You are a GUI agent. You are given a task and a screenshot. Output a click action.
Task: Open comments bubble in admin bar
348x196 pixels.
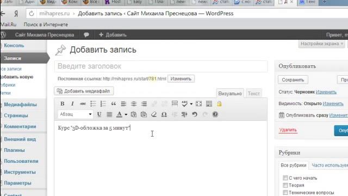86,35
